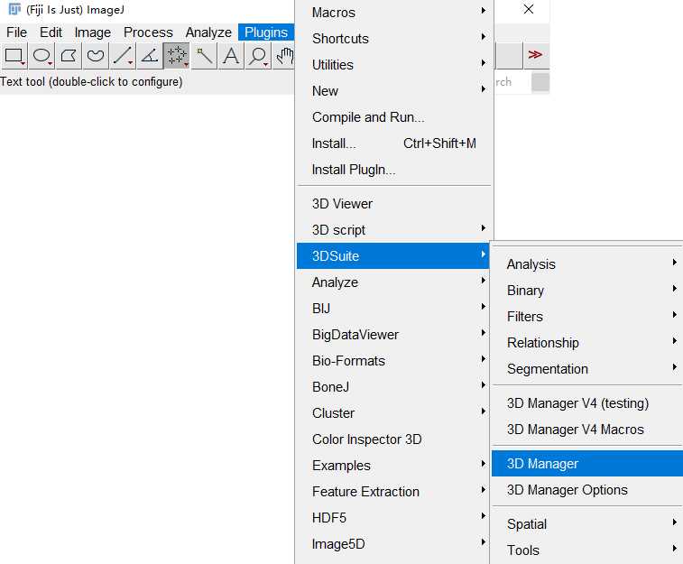Expand the Feature Extraction submenu

(x=393, y=491)
